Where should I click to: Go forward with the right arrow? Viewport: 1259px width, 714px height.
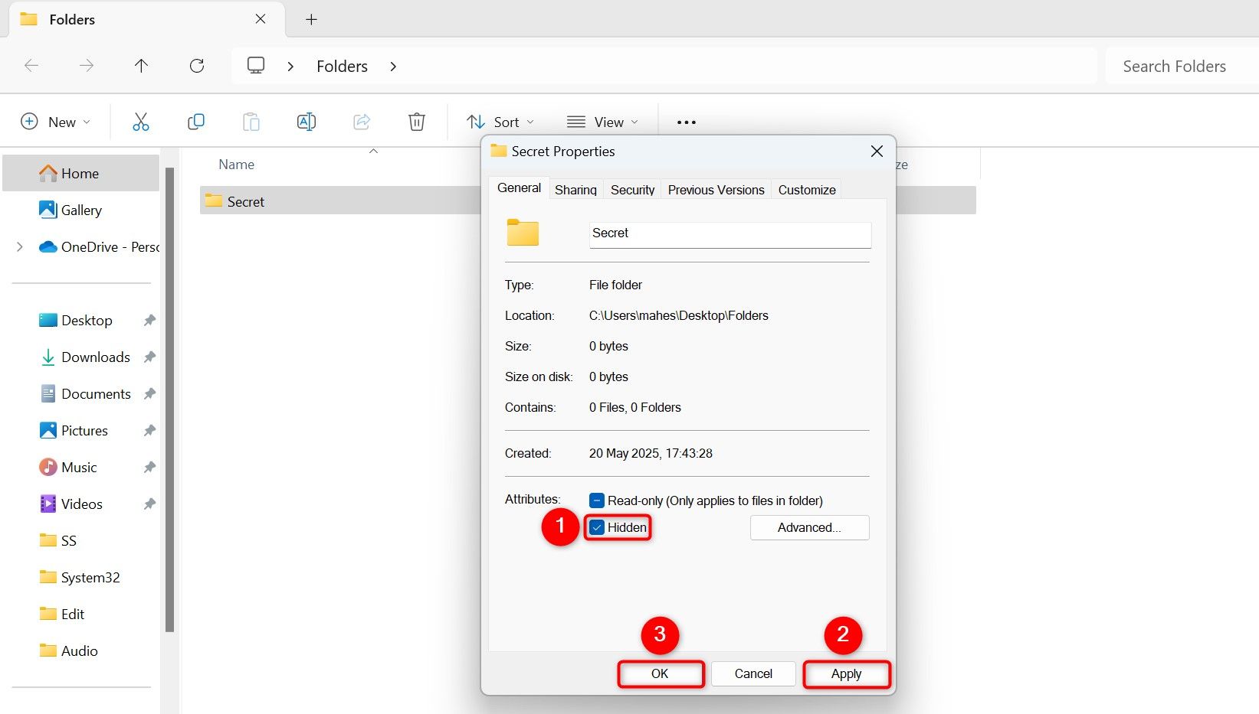(87, 66)
